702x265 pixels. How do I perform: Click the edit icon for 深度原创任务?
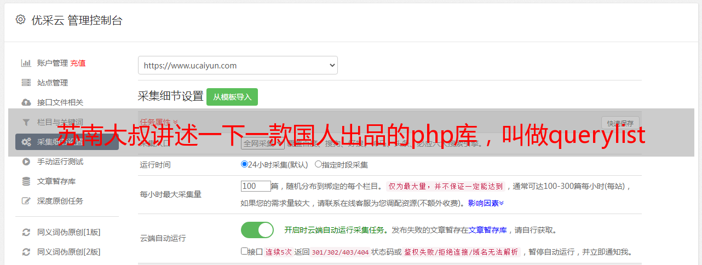pyautogui.click(x=26, y=201)
